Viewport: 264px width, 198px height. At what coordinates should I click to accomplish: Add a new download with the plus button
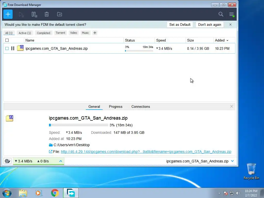click(8, 14)
